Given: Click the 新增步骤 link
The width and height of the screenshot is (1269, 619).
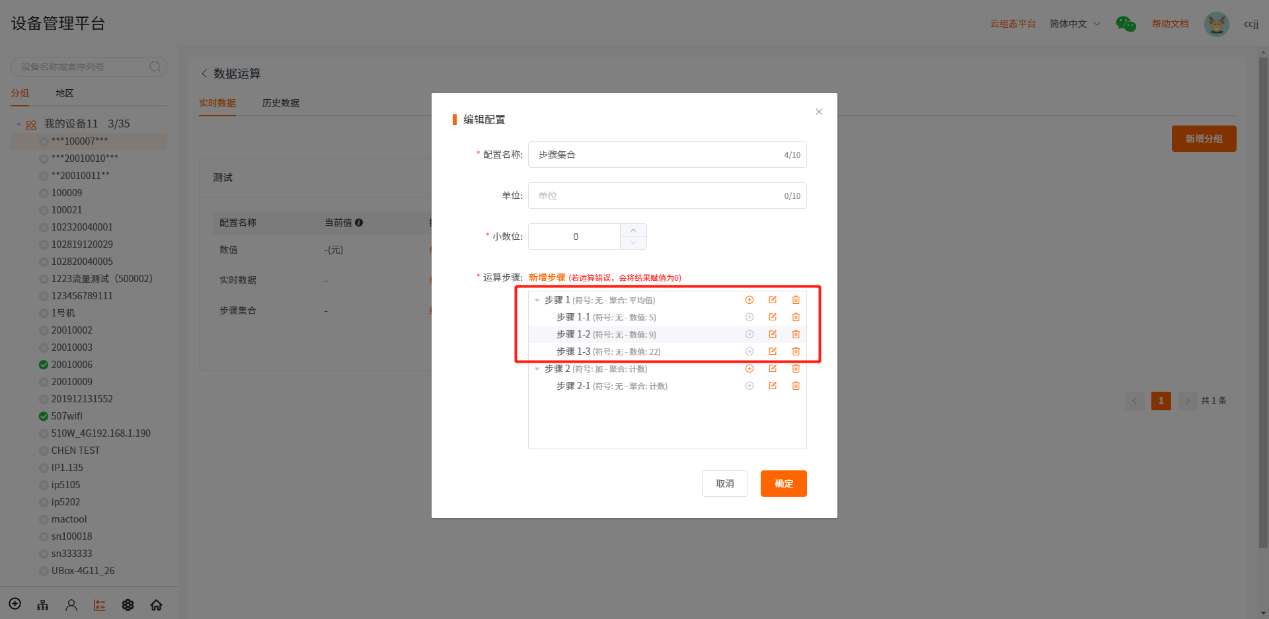Looking at the screenshot, I should 547,277.
